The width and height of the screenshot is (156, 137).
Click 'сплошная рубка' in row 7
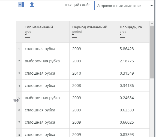click(40, 122)
